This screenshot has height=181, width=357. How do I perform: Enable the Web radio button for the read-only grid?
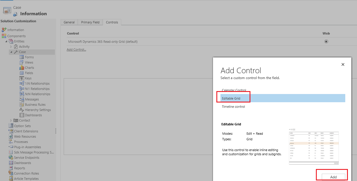point(326,41)
